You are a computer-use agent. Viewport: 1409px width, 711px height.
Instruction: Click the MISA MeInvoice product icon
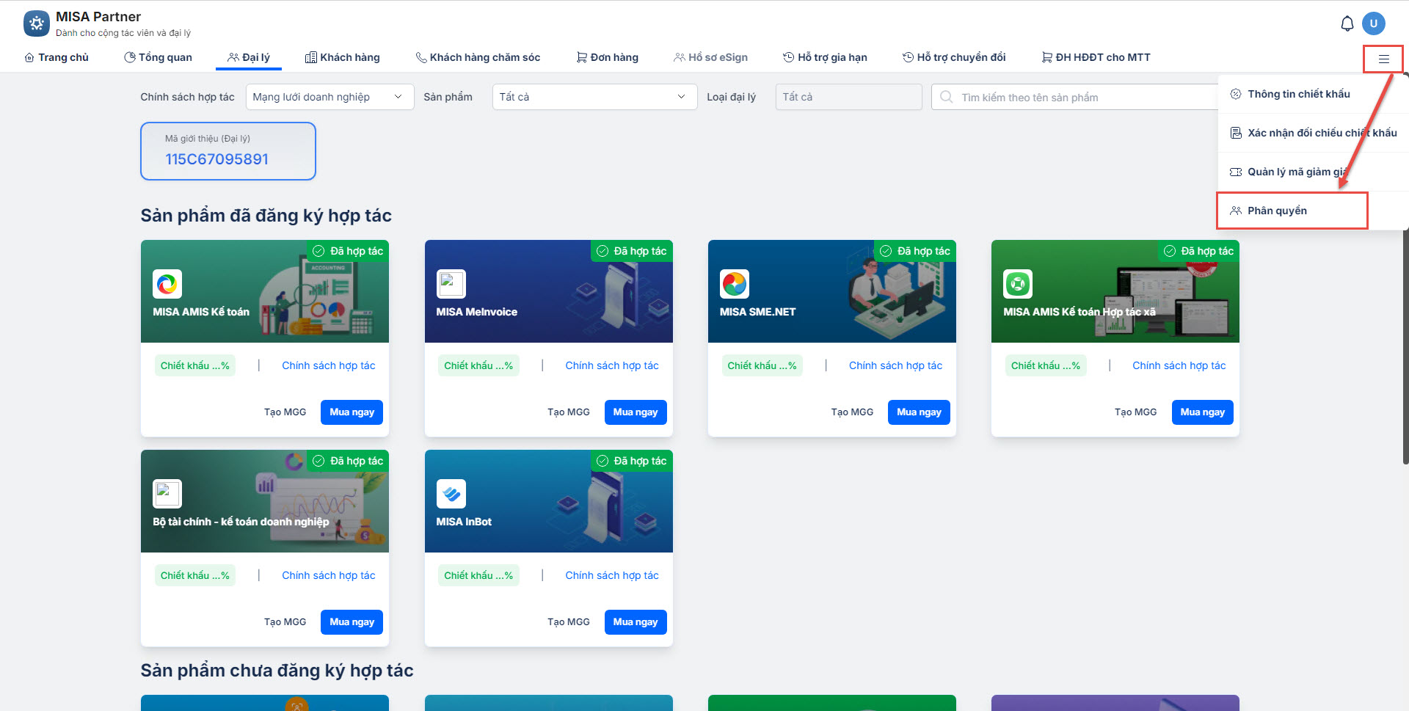pyautogui.click(x=451, y=284)
